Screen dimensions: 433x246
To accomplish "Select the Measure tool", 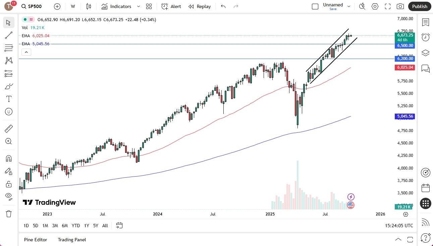I will tap(8, 128).
